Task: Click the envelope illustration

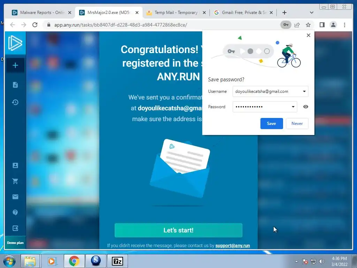Action: coord(180,169)
